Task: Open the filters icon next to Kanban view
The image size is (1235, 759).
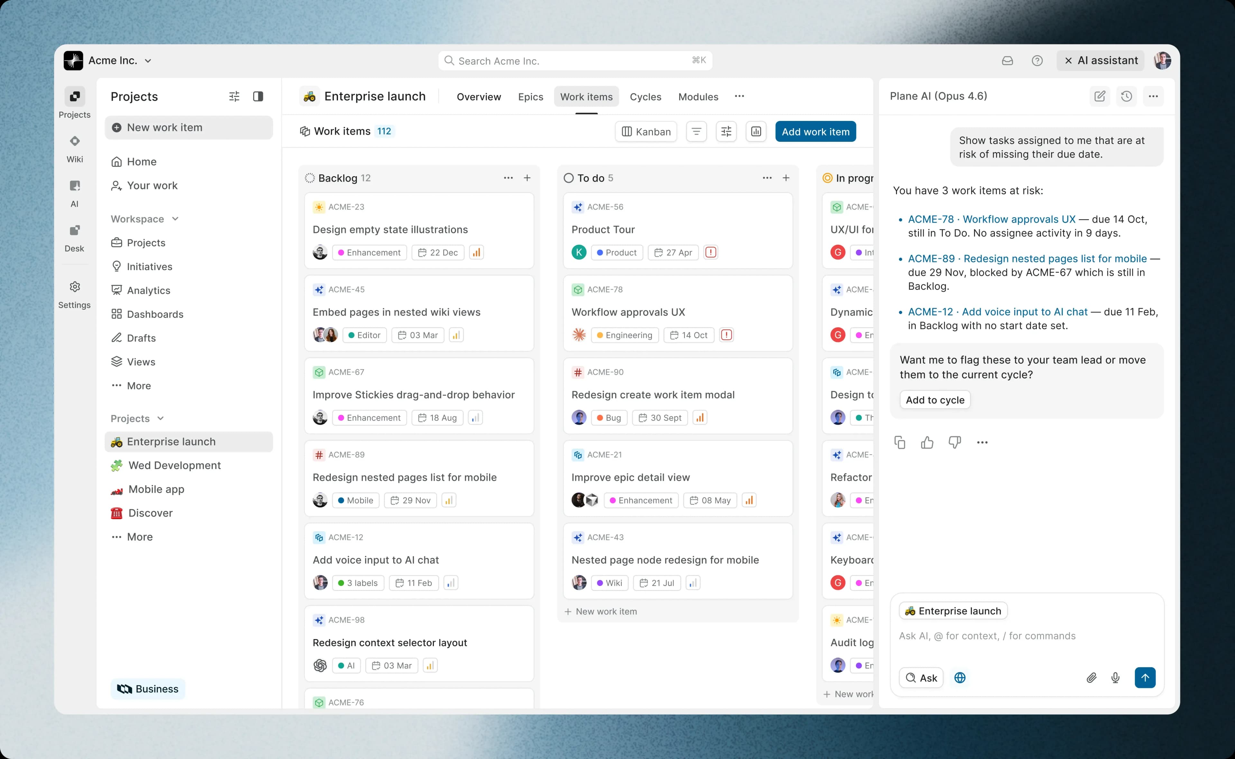Action: [x=696, y=131]
